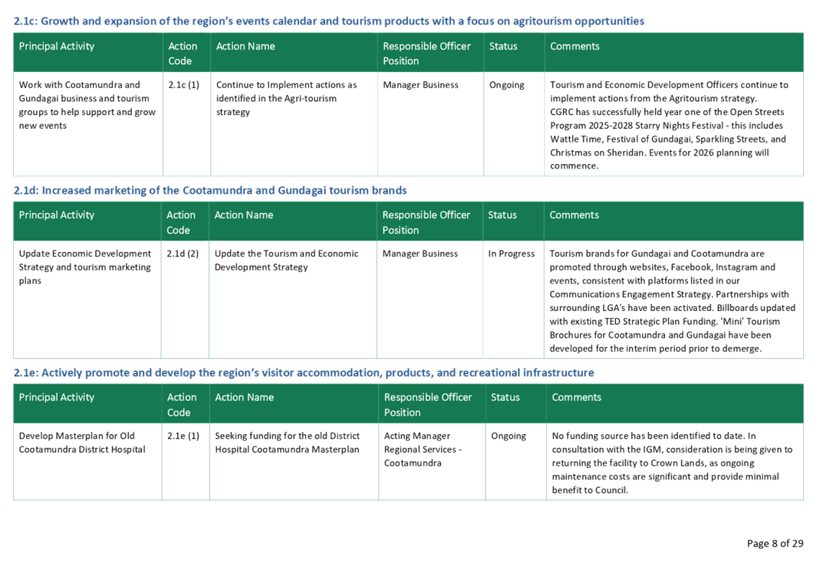This screenshot has height=563, width=817.
Task: Click Responsible Officer Position header in the 2.1d table
Action: pyautogui.click(x=427, y=222)
